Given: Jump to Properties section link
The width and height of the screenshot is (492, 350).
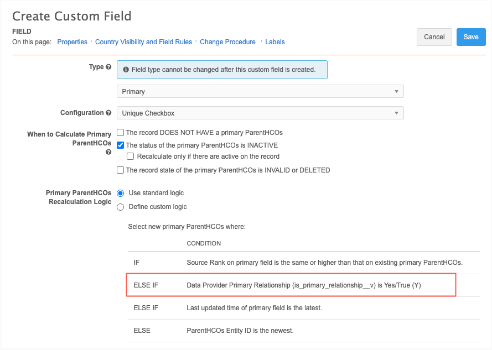Looking at the screenshot, I should click(72, 42).
